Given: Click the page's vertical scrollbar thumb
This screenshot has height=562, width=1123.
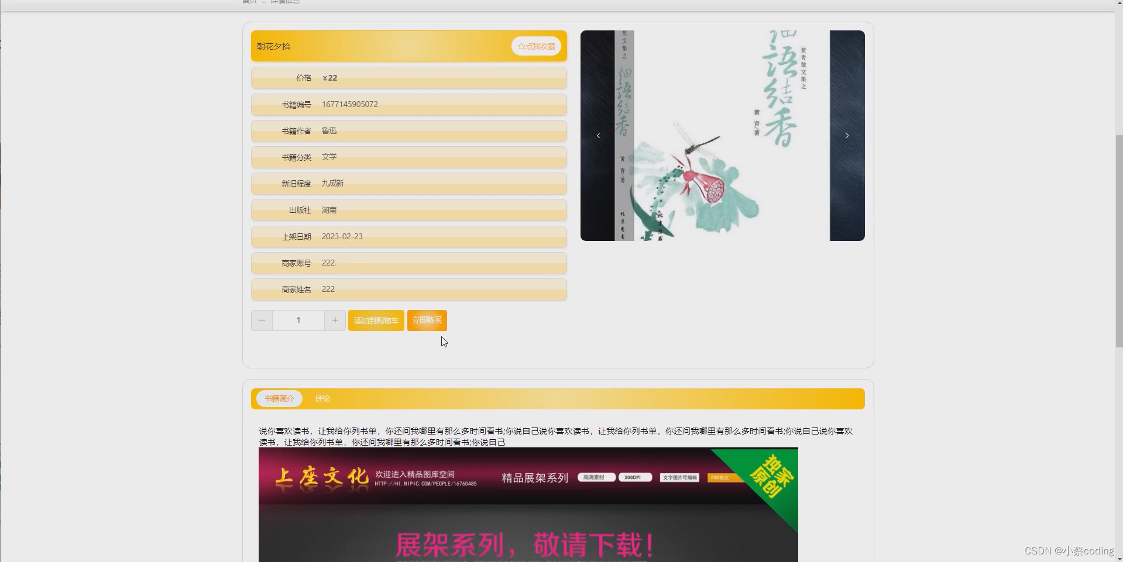Looking at the screenshot, I should coord(1119,240).
